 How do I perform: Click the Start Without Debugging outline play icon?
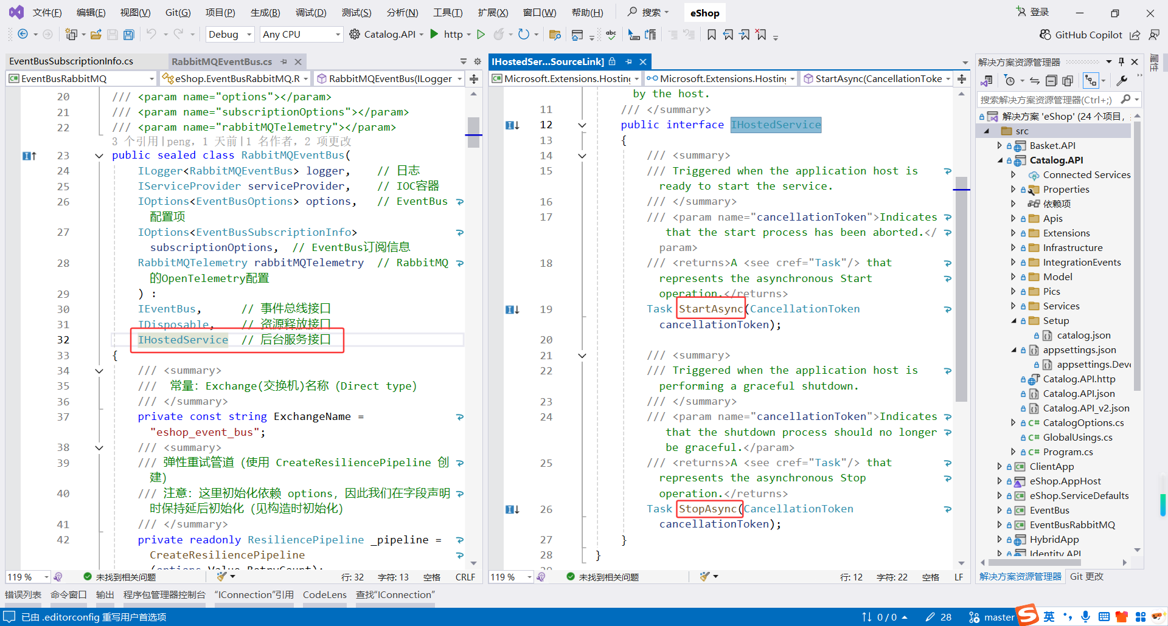[481, 34]
